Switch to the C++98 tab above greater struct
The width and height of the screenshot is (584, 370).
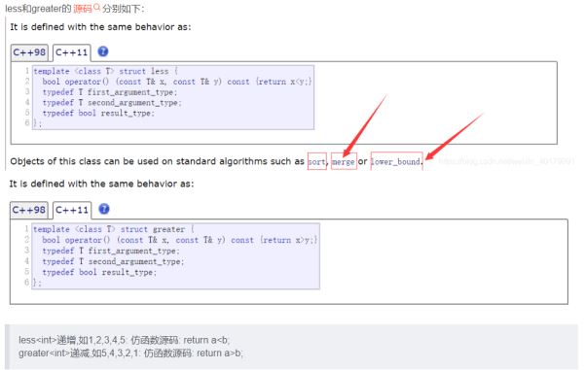pyautogui.click(x=29, y=210)
